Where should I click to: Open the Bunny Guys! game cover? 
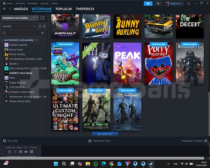pyautogui.click(x=96, y=26)
